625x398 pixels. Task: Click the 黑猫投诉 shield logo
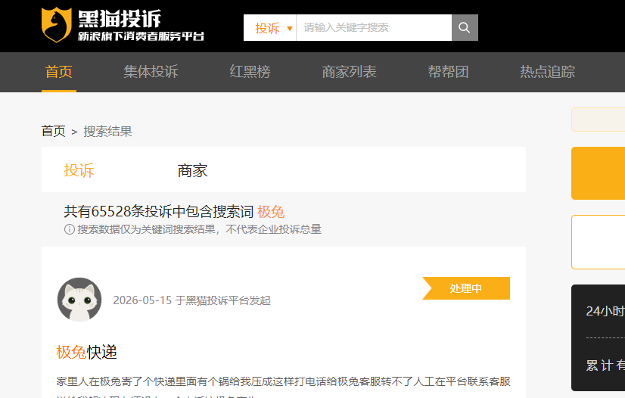pyautogui.click(x=57, y=25)
